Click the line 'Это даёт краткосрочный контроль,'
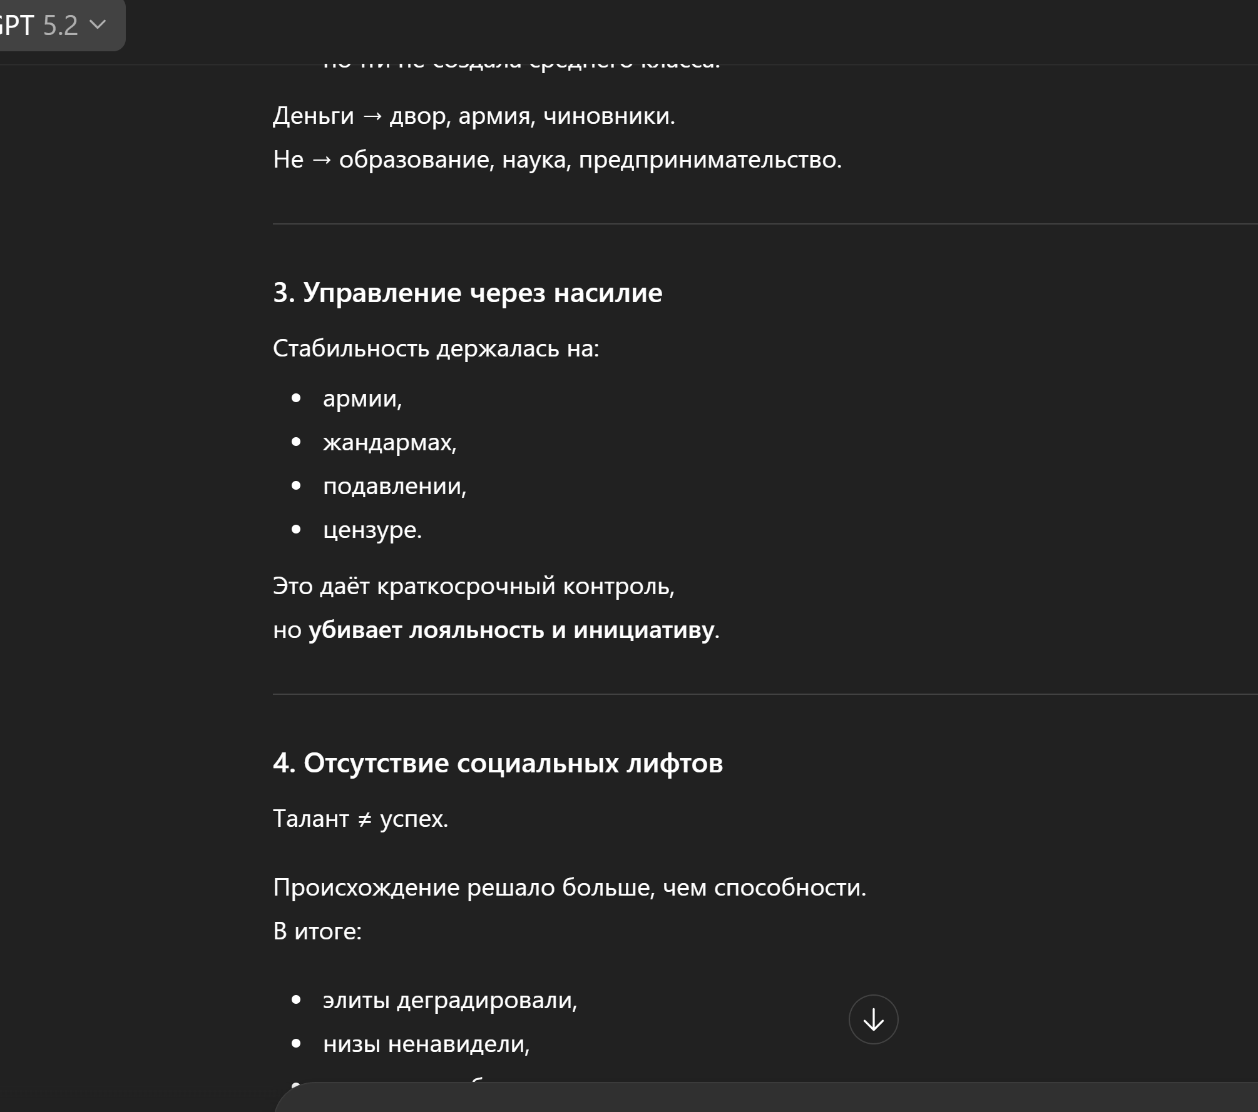The image size is (1258, 1112). (473, 586)
